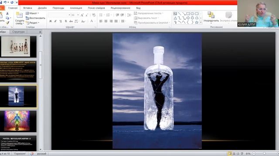
Task: Click the numbered list icon
Action: point(109,15)
